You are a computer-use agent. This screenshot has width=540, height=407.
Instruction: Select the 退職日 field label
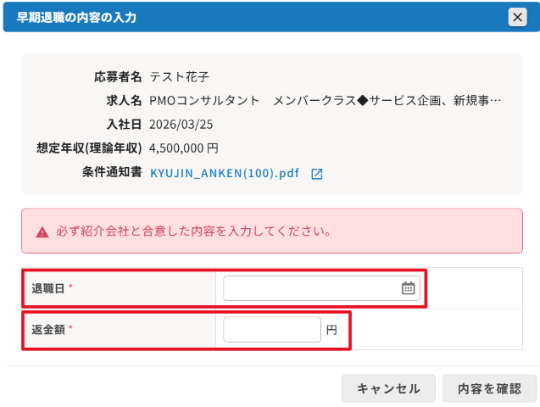(47, 288)
